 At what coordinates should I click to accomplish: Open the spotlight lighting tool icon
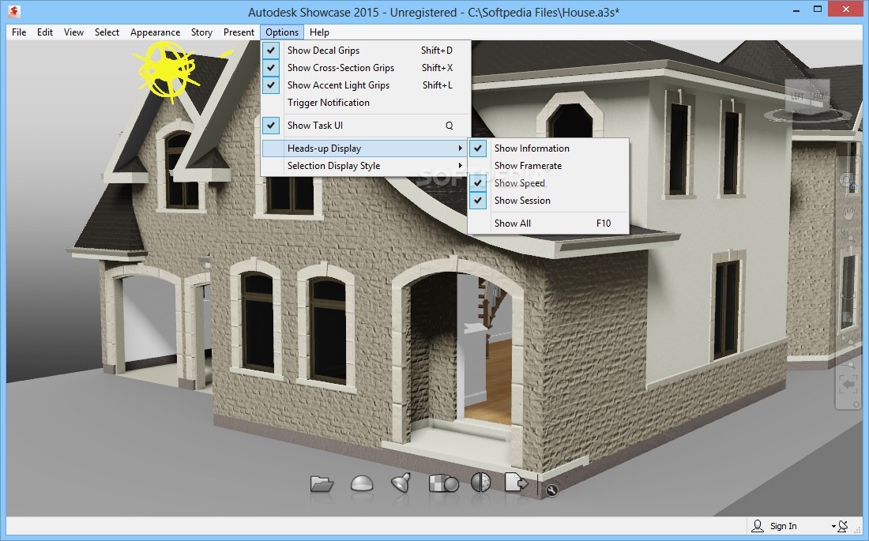(401, 483)
